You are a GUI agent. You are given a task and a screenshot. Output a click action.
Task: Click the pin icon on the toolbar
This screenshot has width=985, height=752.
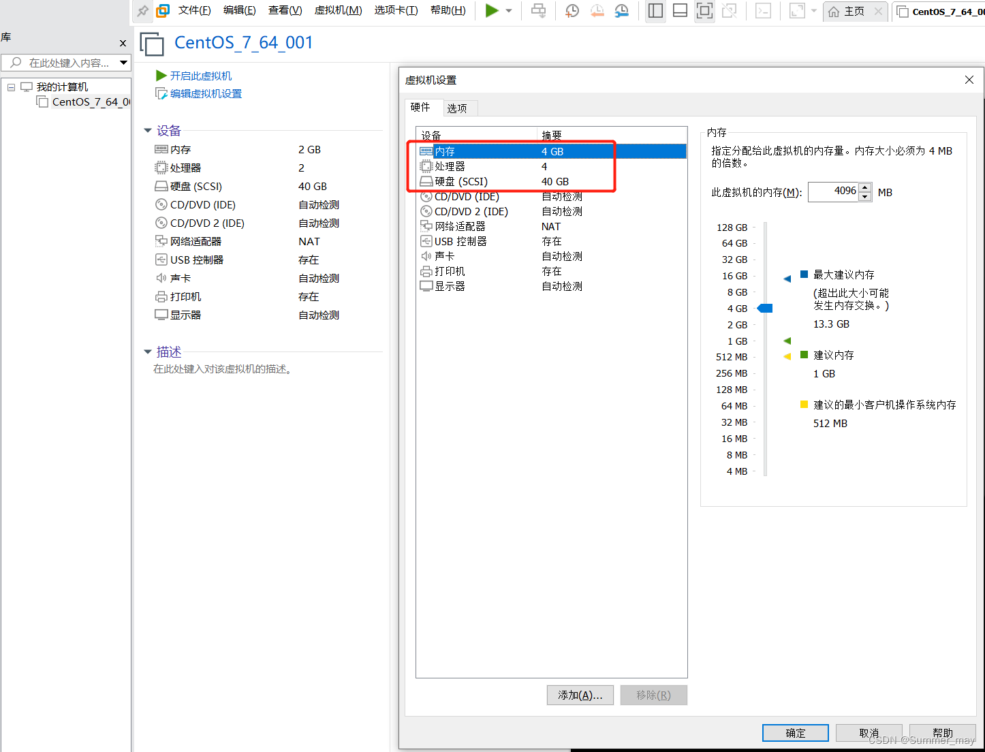(x=142, y=11)
